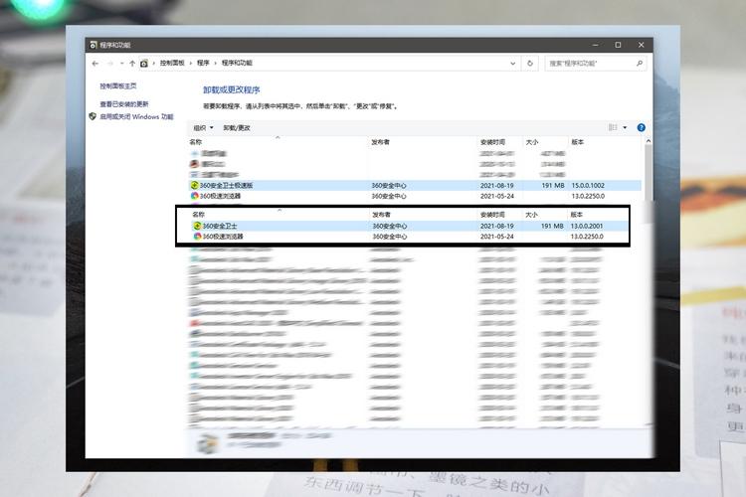Select the 控制面板 breadcrumb
Image resolution: width=746 pixels, height=497 pixels.
[x=172, y=63]
